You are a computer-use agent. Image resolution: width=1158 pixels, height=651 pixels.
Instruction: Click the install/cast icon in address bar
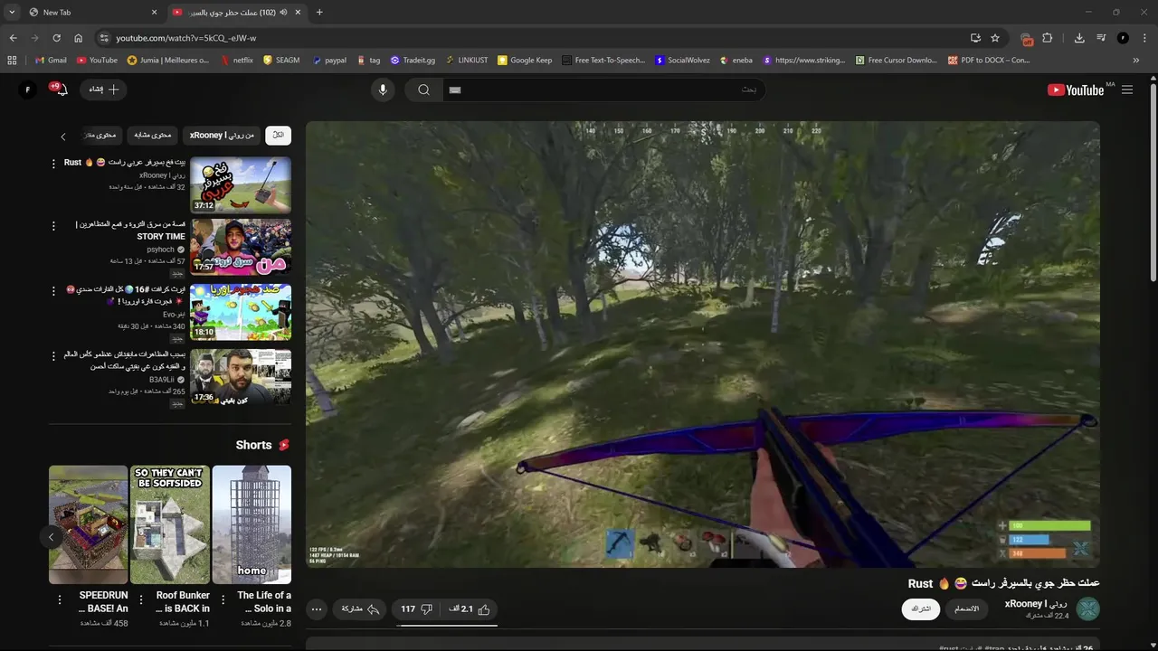point(975,38)
